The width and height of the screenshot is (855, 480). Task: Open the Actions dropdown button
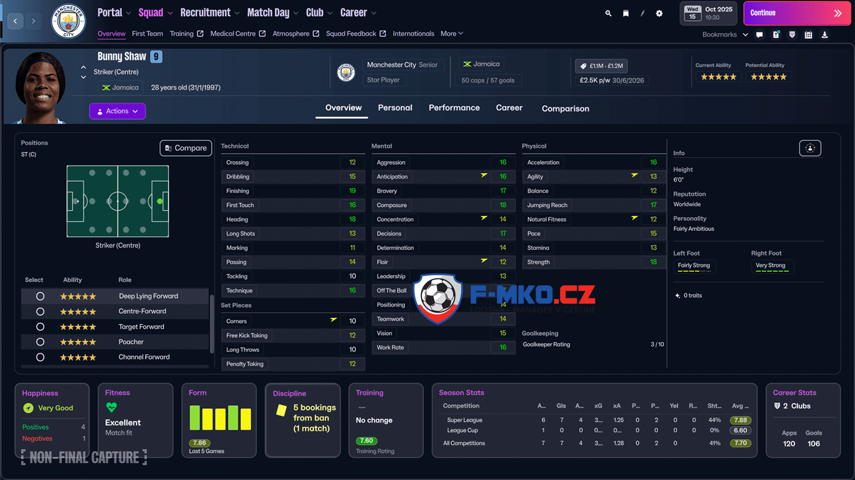(118, 112)
